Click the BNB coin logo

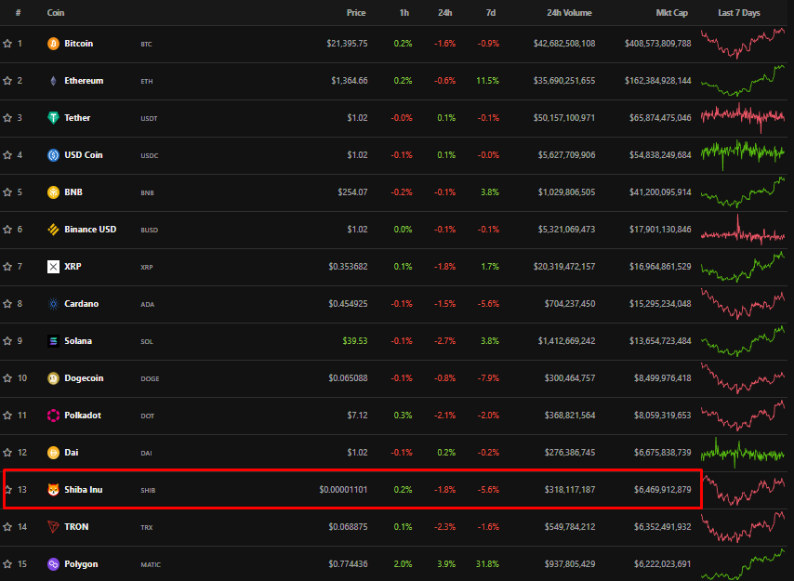coord(53,192)
